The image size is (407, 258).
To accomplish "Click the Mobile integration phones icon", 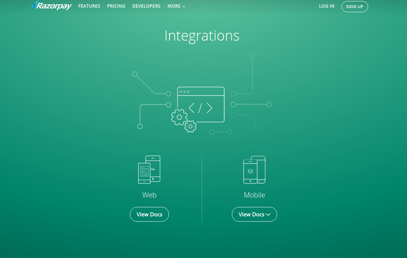I will pyautogui.click(x=254, y=170).
